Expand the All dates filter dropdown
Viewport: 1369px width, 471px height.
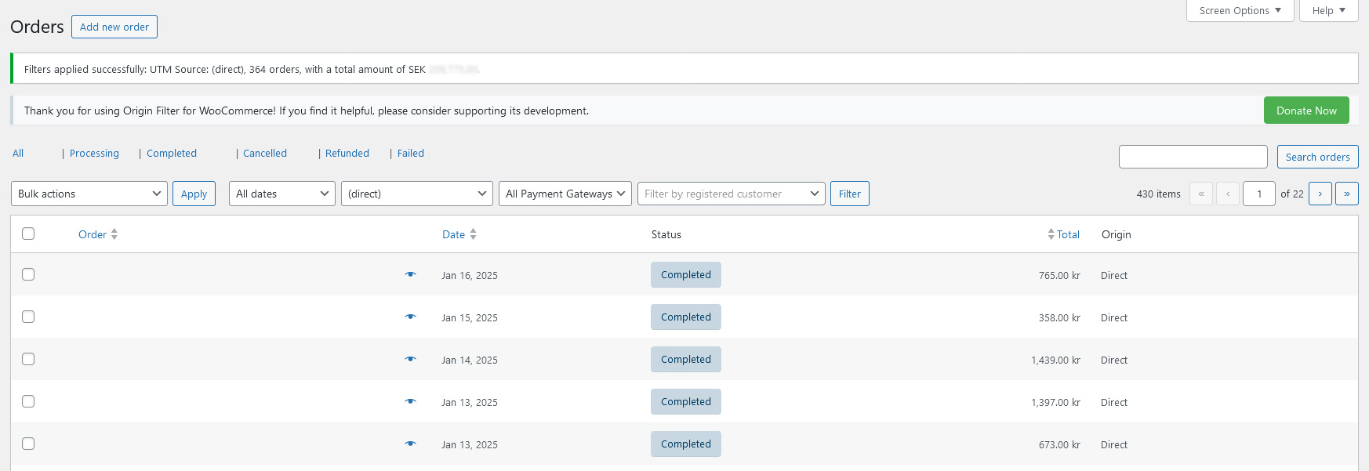(x=281, y=194)
